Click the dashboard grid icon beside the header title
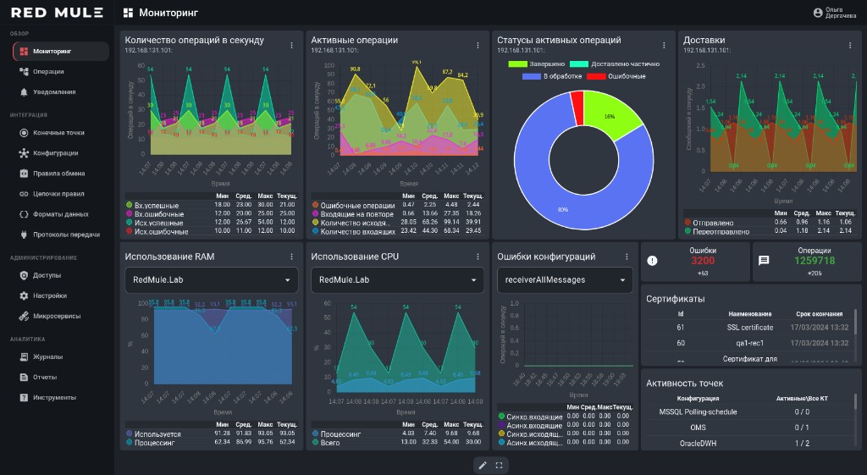 (129, 13)
